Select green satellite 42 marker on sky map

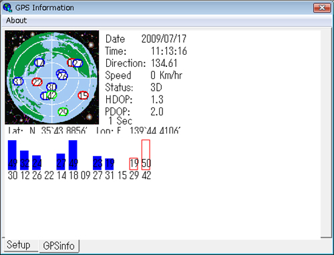[x=52, y=95]
